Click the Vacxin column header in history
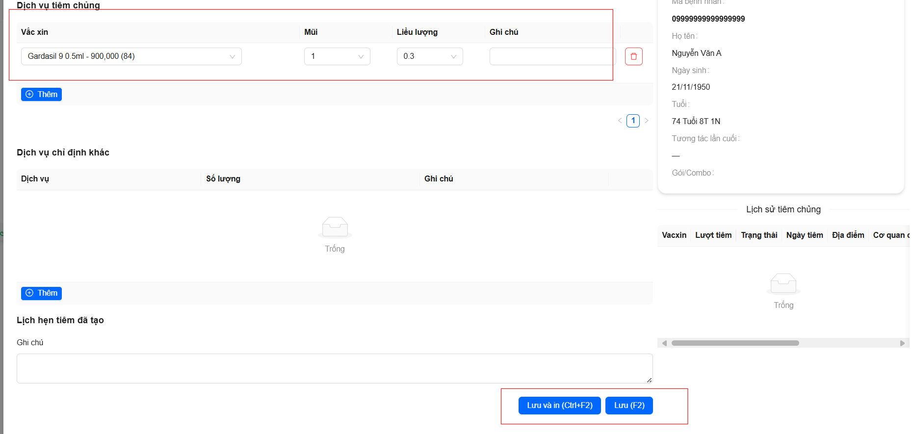914x434 pixels. (x=674, y=235)
